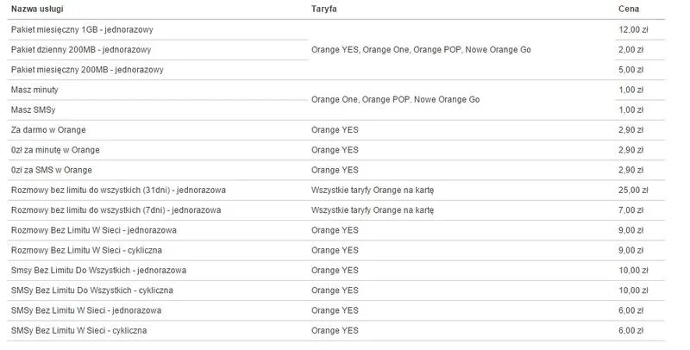Select "0zł za SMS w Orange"
690x350 pixels.
tap(52, 170)
